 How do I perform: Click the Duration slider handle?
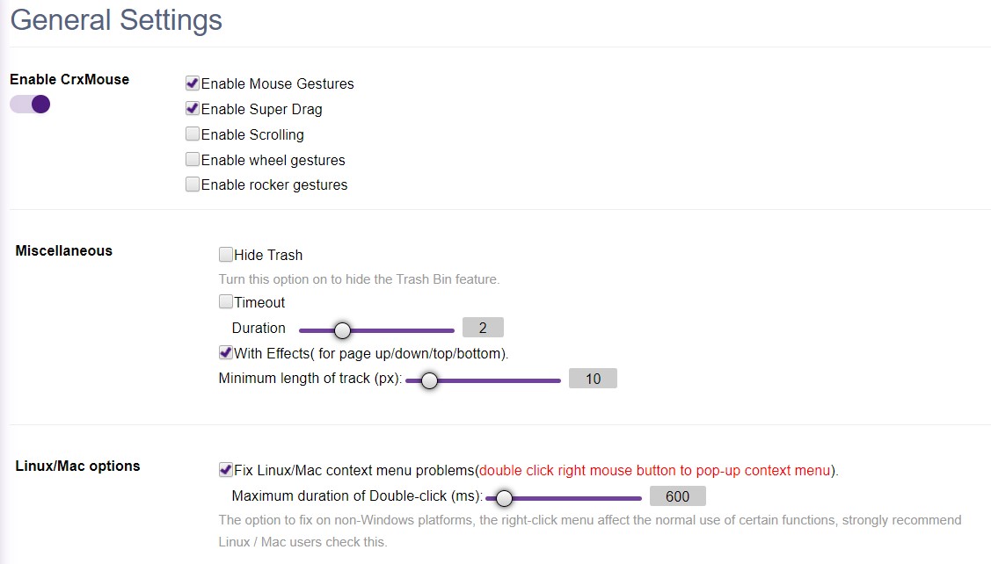click(x=342, y=331)
